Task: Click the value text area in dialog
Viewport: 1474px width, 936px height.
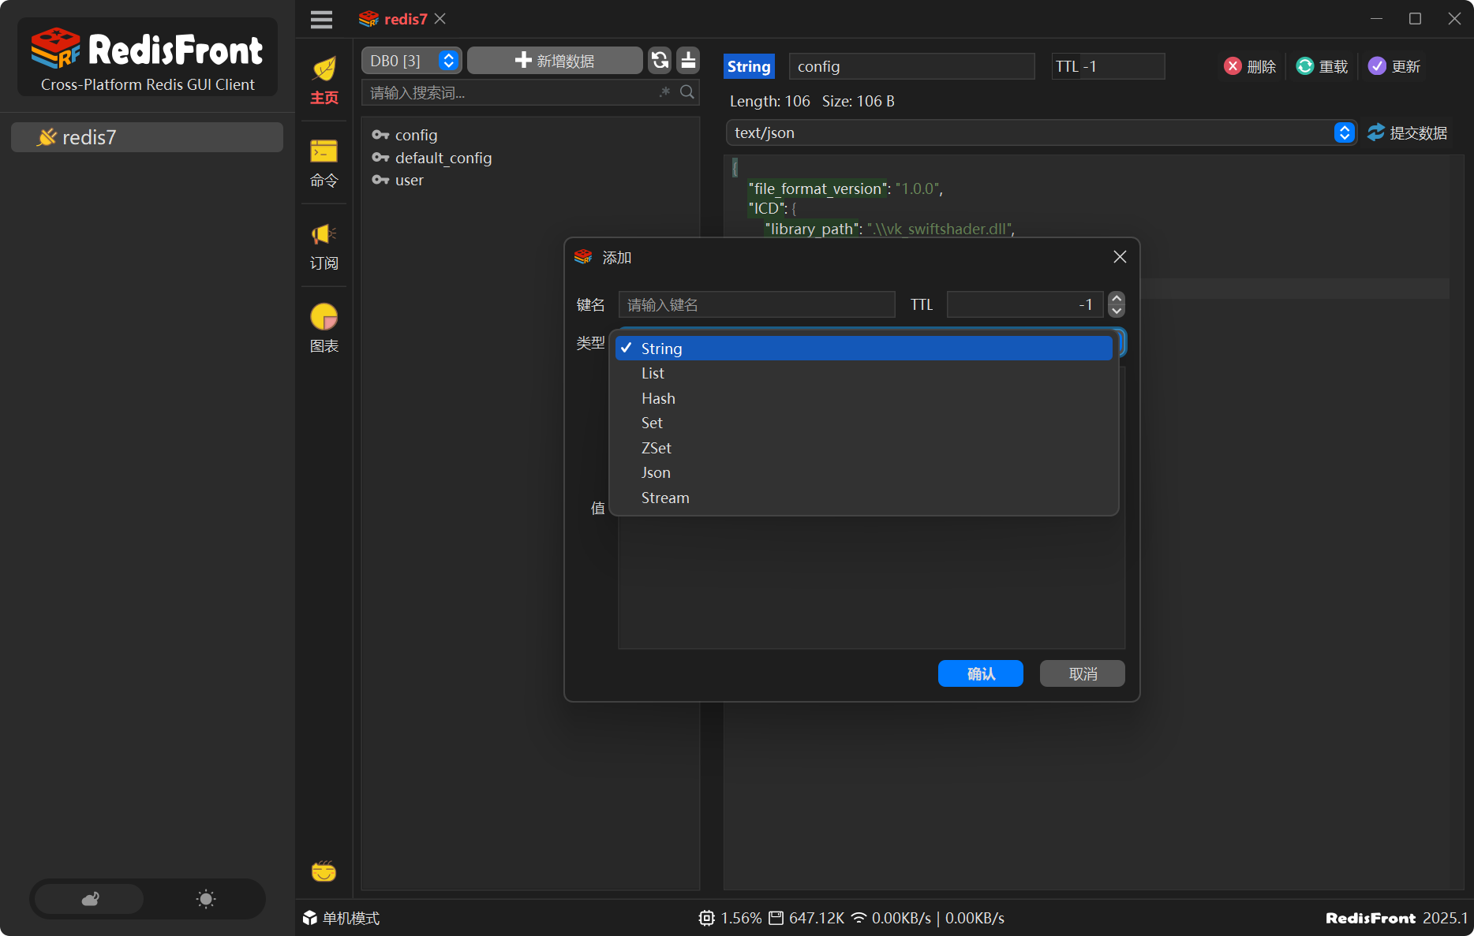Action: (871, 585)
